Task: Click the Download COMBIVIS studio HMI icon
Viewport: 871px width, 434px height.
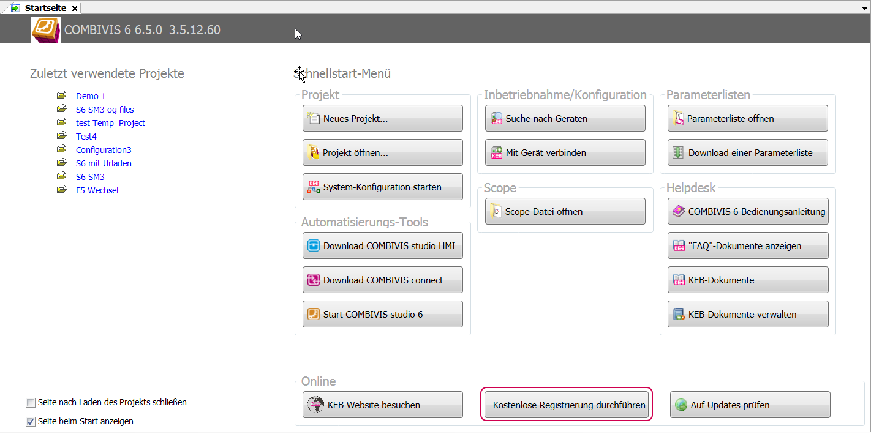Action: (314, 246)
